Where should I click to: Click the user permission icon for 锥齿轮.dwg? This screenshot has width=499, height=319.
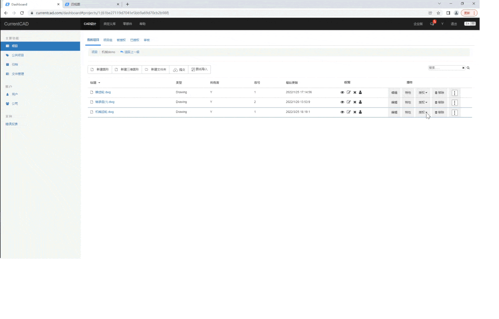[x=361, y=92]
